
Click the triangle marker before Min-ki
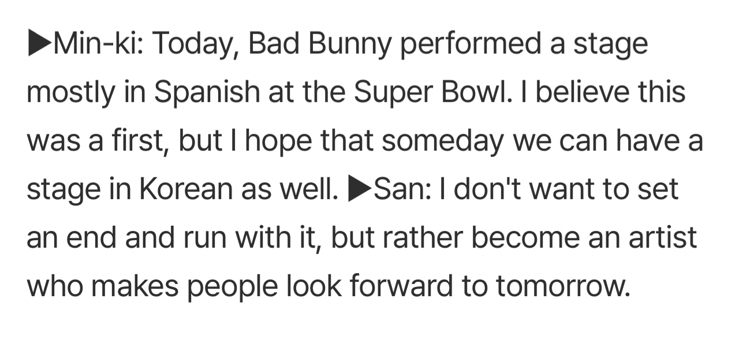[39, 44]
